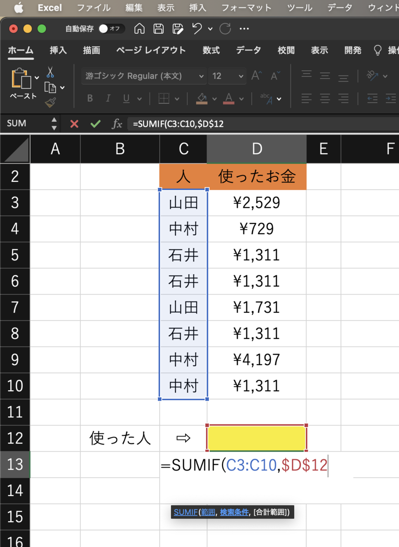Click the Save floppy disk icon
399x547 pixels.
[159, 29]
